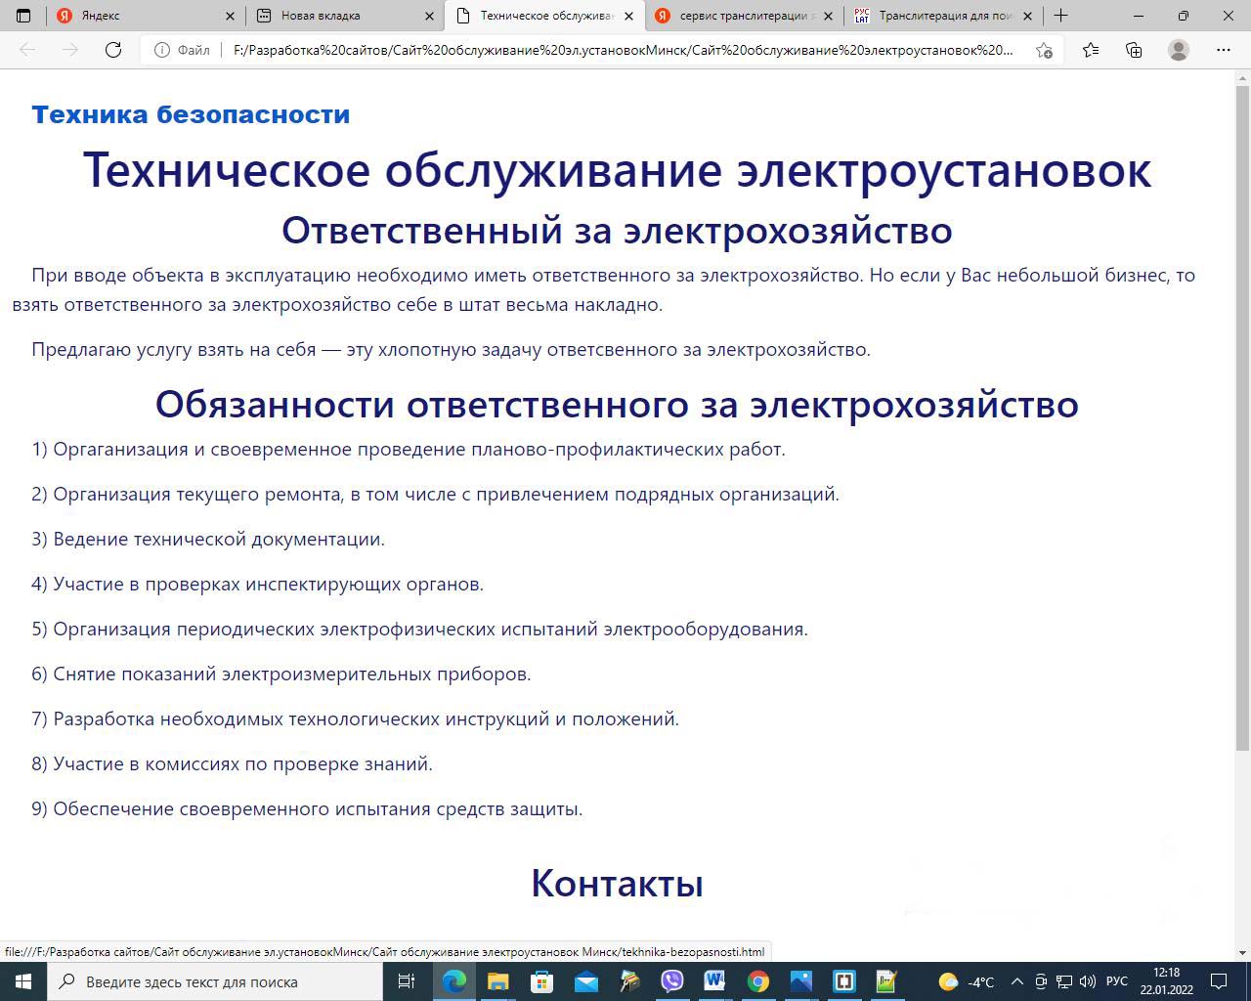The image size is (1251, 1001).
Task: Reload the page with the refresh icon
Action: point(113,50)
